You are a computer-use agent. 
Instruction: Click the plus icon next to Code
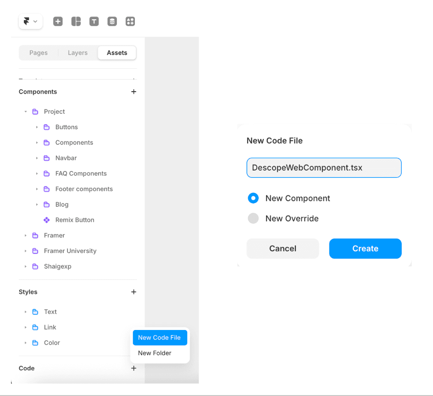tap(133, 368)
